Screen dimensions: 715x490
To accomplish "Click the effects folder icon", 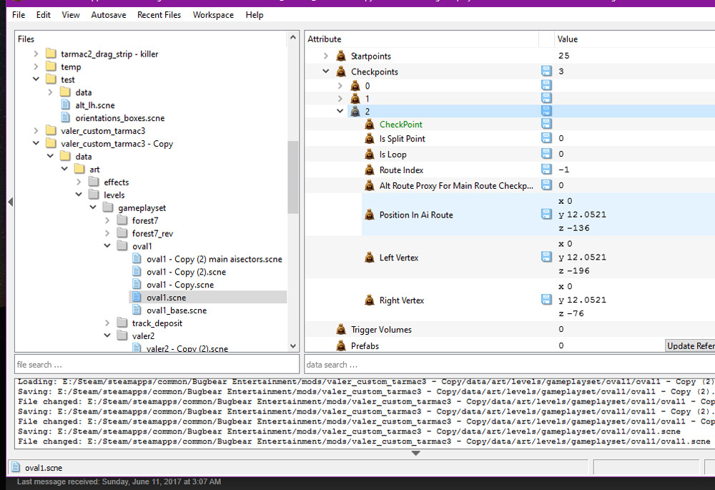I will point(94,182).
